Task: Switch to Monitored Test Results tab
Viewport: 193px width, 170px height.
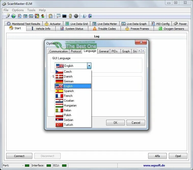Action: 23,24
